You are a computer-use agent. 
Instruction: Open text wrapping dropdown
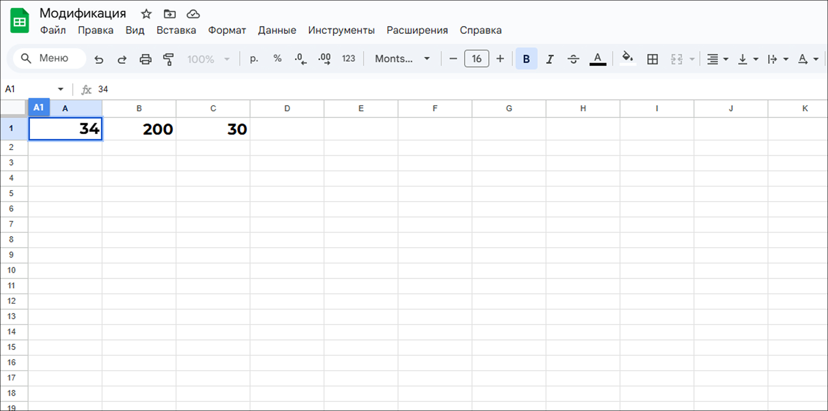[778, 59]
